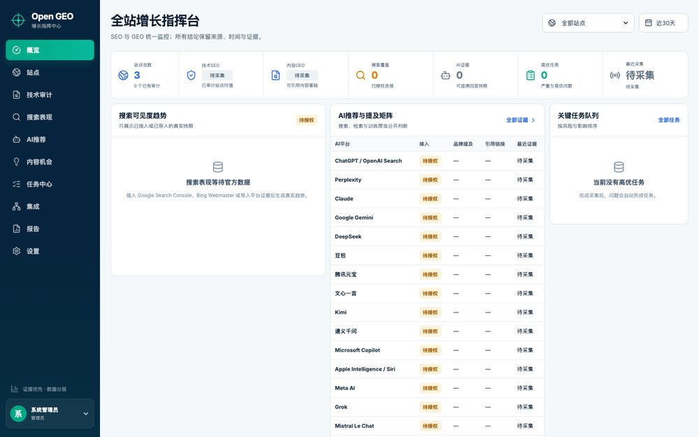The image size is (699, 437).
Task: Open 搜索表现 in the sidebar
Action: point(50,117)
